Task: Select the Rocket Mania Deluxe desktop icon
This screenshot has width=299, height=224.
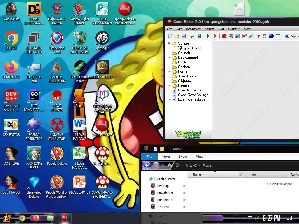Action: (x=79, y=71)
